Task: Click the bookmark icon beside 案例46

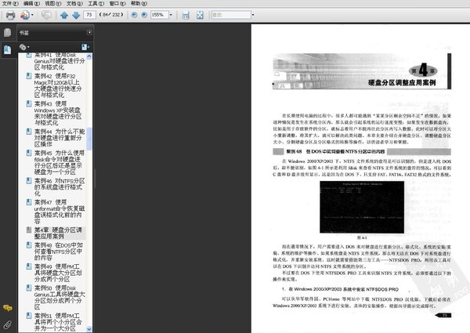Action: pyautogui.click(x=29, y=181)
